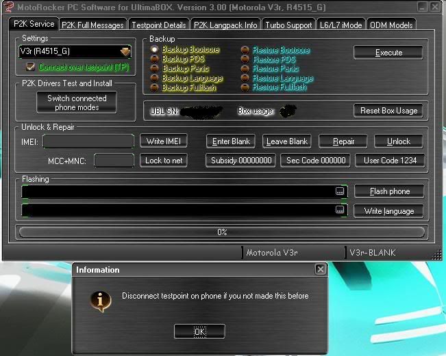Click the Leave Blank button

(x=286, y=141)
